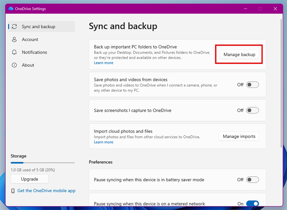This screenshot has height=210, width=287.
Task: Click the vertical scrollbar of settings pane
Action: tap(281, 83)
